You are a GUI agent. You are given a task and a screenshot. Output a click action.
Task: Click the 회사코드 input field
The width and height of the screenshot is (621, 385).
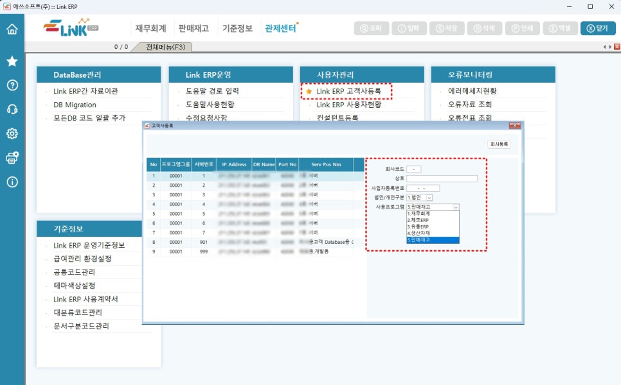tap(414, 169)
